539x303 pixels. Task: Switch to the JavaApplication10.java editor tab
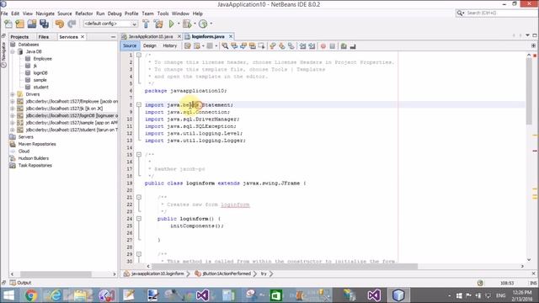pyautogui.click(x=151, y=36)
